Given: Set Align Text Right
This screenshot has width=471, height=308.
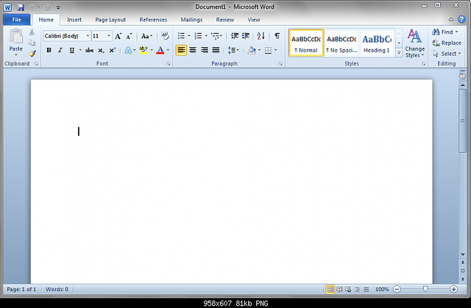Looking at the screenshot, I should pos(205,50).
